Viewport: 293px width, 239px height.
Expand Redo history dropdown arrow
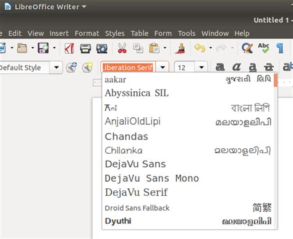[x=232, y=48]
